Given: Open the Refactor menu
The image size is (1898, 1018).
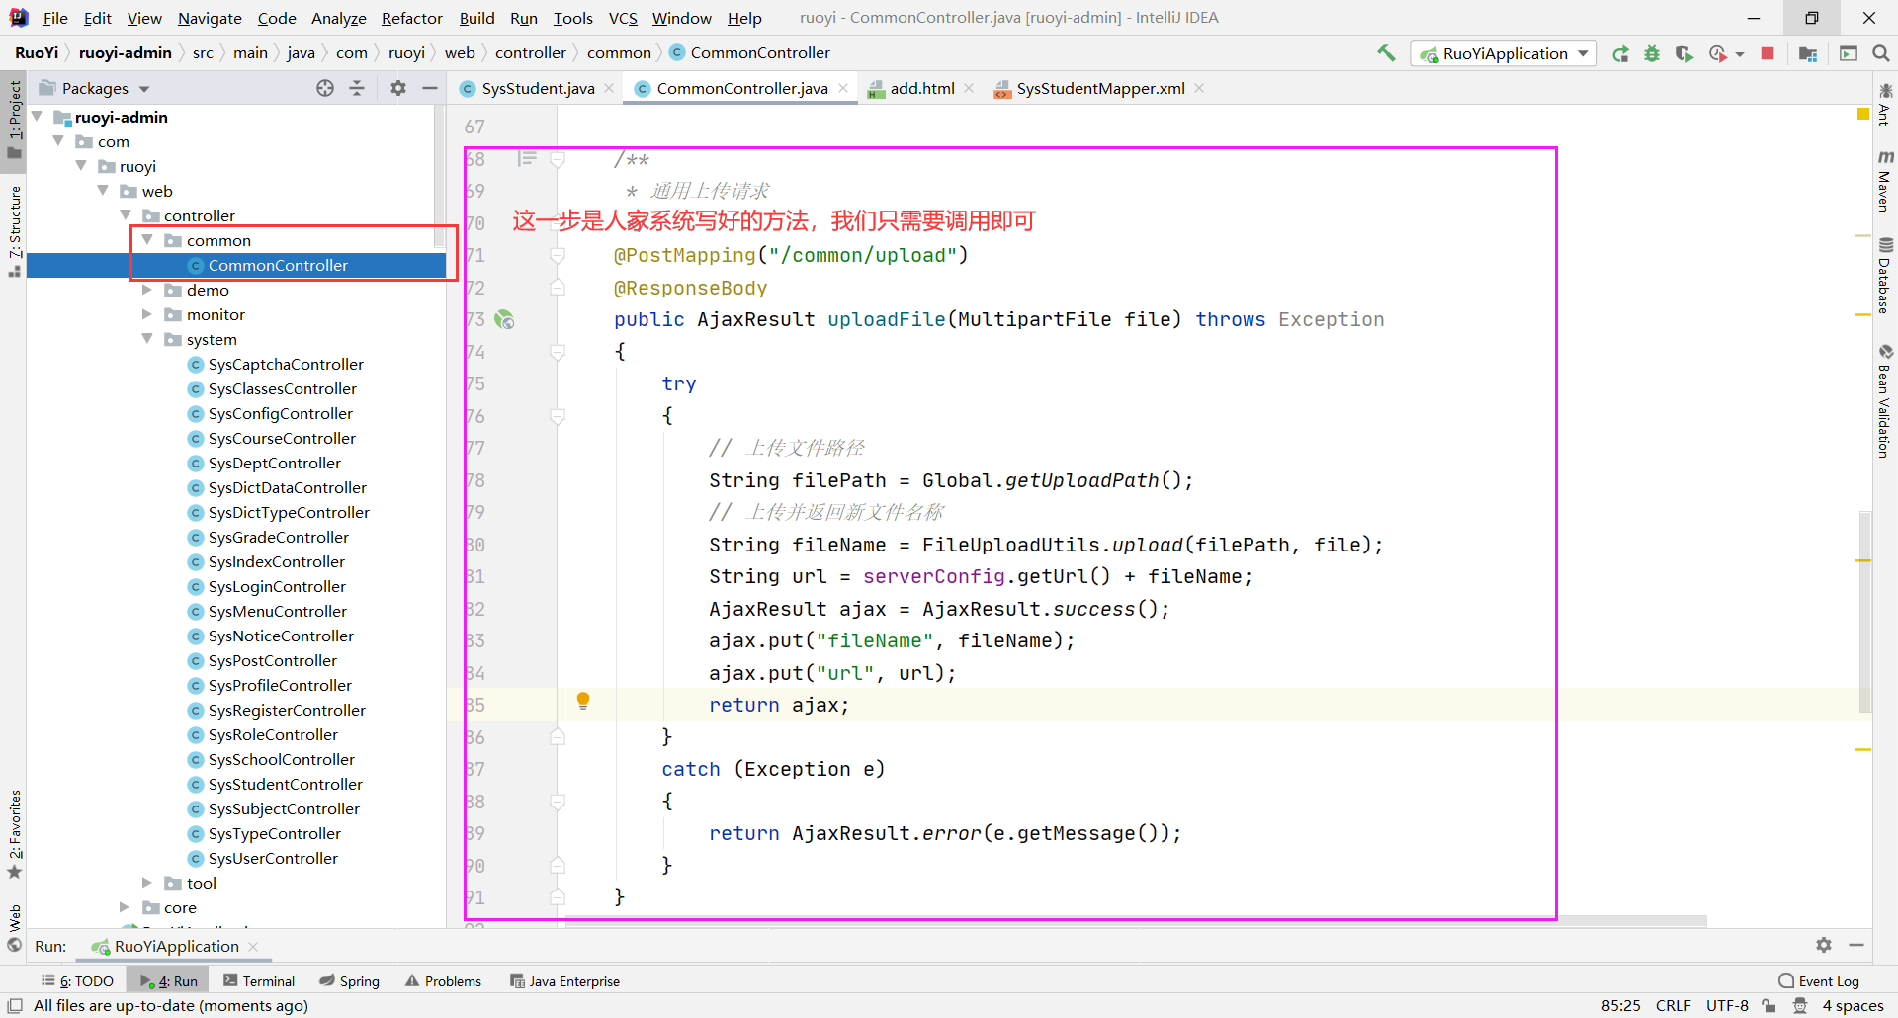Looking at the screenshot, I should click(x=411, y=18).
